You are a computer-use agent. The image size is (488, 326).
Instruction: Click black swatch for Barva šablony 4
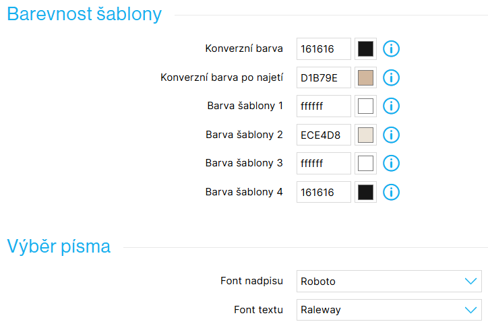pyautogui.click(x=365, y=192)
